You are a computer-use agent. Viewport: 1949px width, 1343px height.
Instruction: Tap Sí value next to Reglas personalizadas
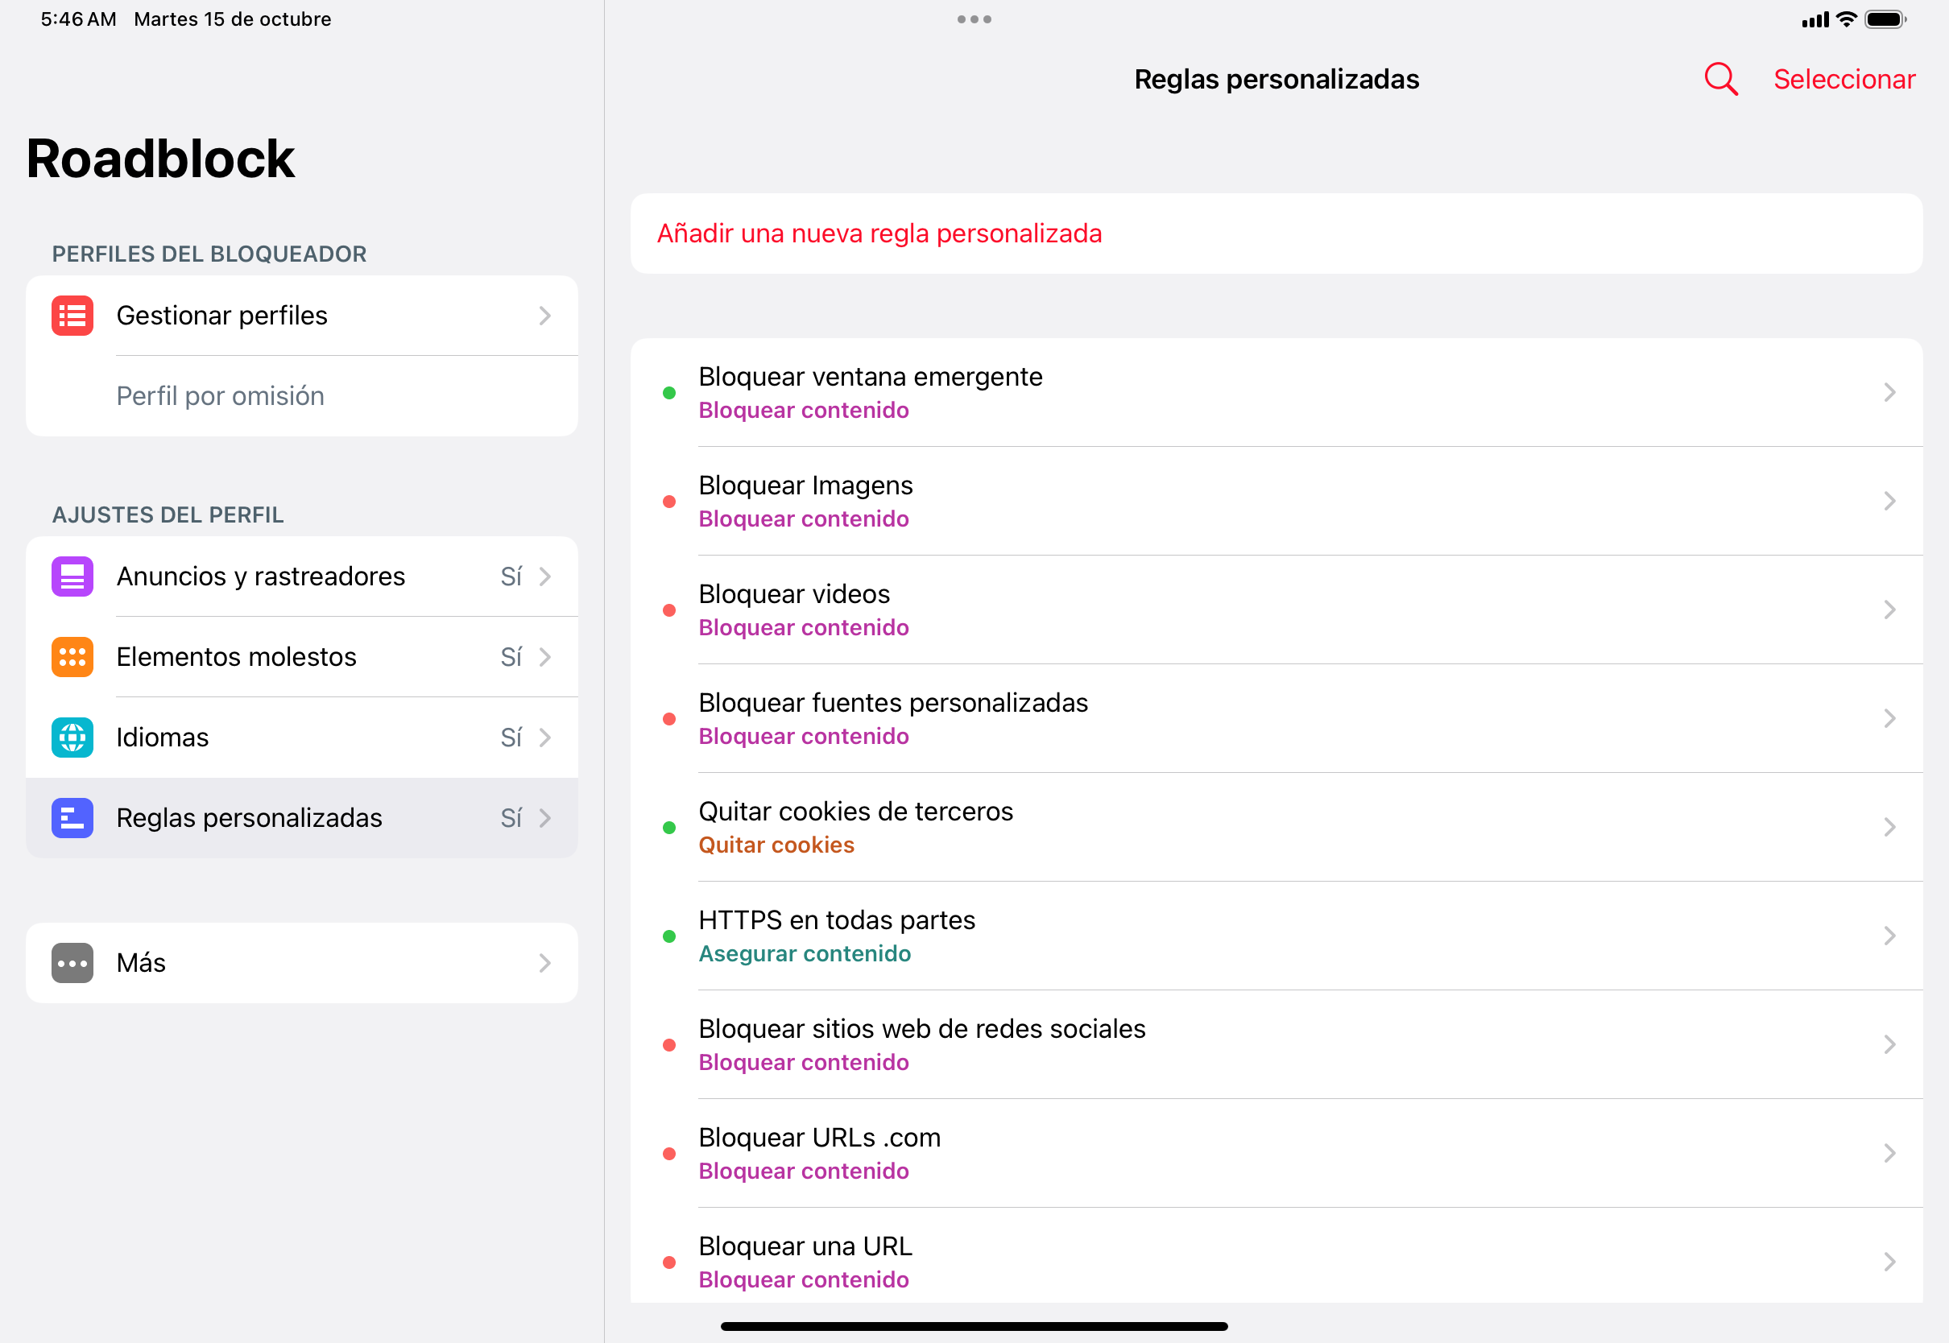(x=511, y=818)
